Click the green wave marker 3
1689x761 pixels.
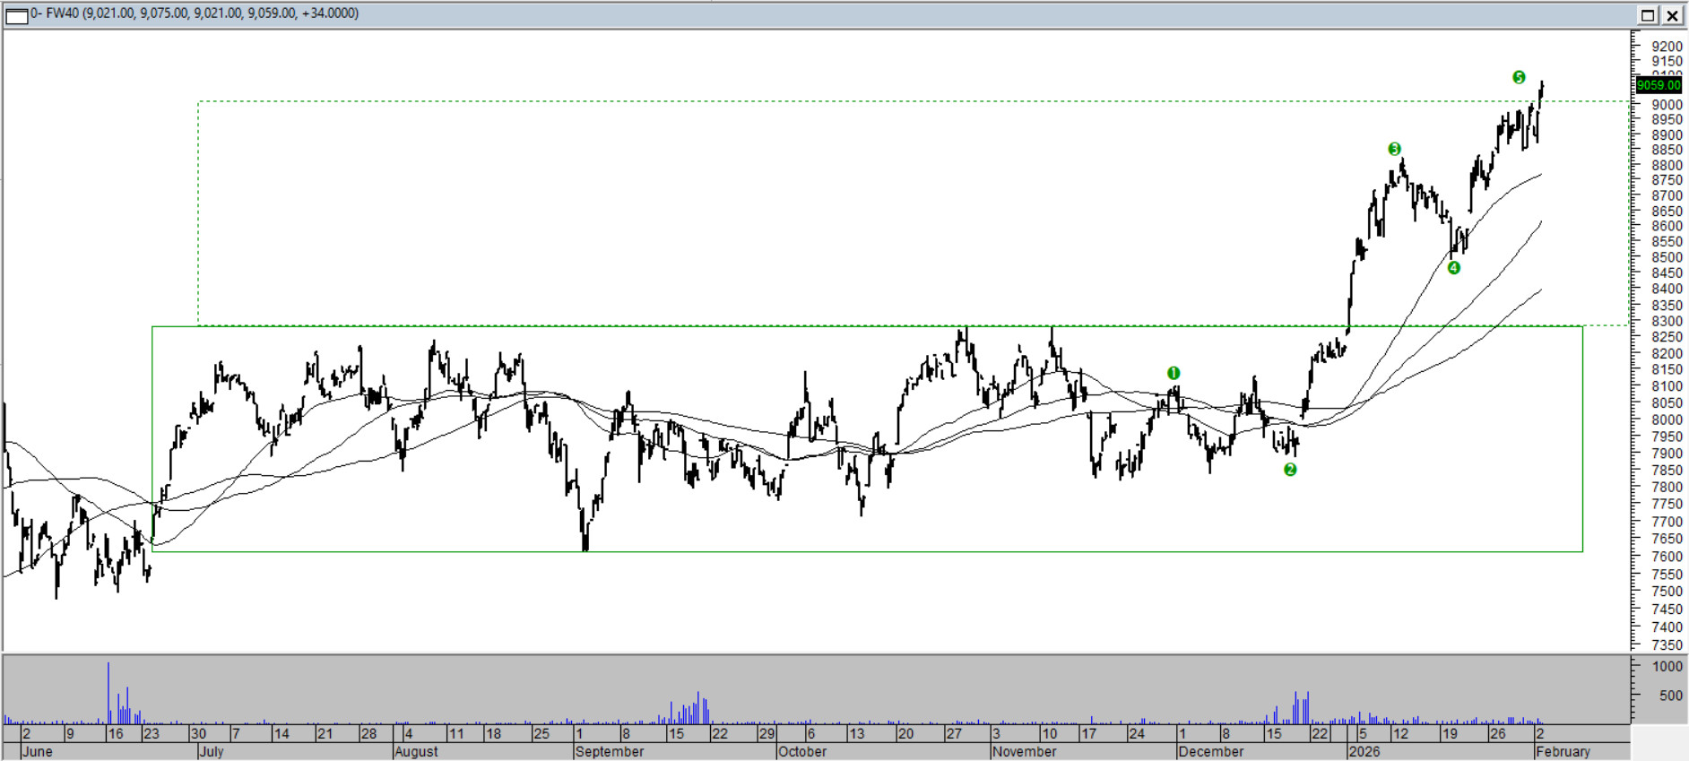[x=1394, y=149]
